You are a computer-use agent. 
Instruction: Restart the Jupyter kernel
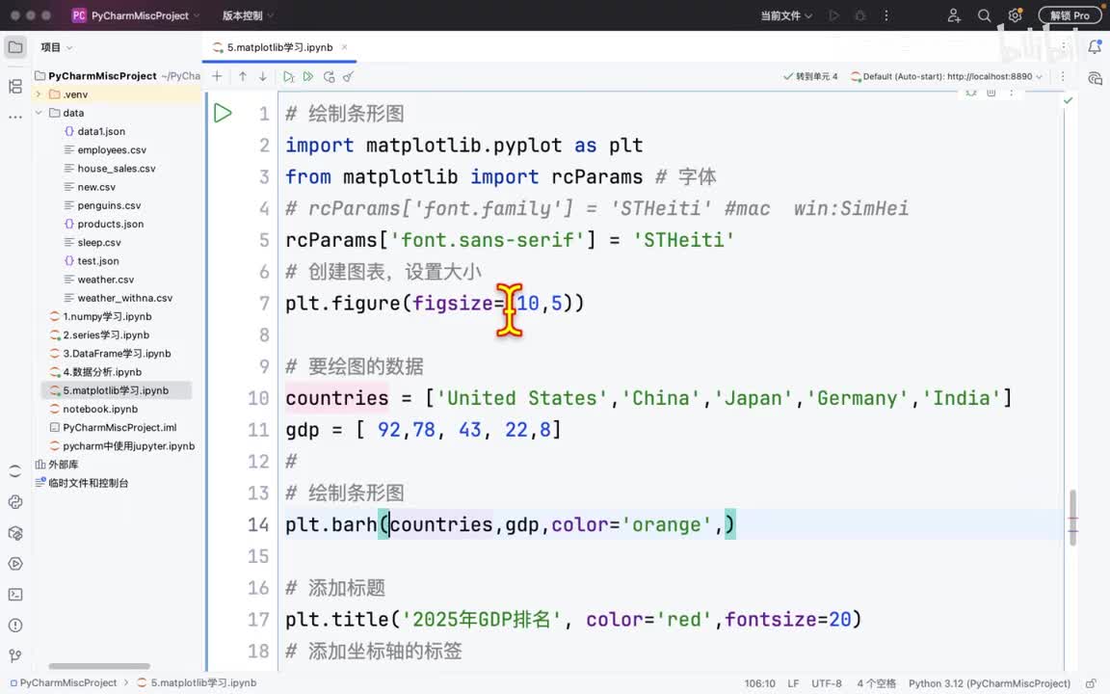[x=329, y=76]
